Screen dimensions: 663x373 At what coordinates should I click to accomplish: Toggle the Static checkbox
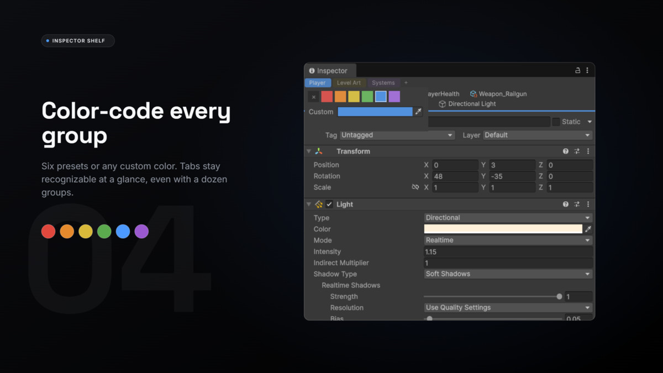click(556, 122)
